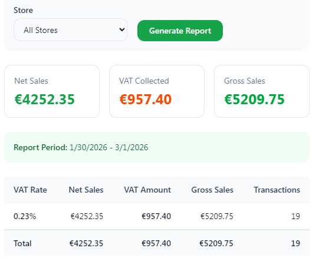Click the Generate Report button
The height and width of the screenshot is (268, 316).
coord(180,31)
